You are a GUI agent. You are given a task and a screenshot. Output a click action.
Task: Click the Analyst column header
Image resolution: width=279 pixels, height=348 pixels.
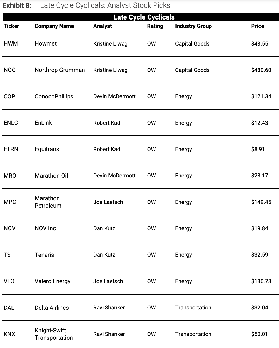click(102, 26)
